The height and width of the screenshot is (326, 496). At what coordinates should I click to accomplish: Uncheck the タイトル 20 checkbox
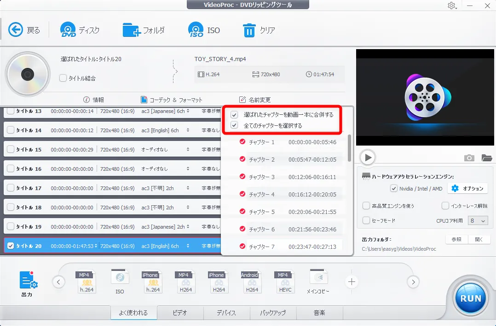(11, 246)
